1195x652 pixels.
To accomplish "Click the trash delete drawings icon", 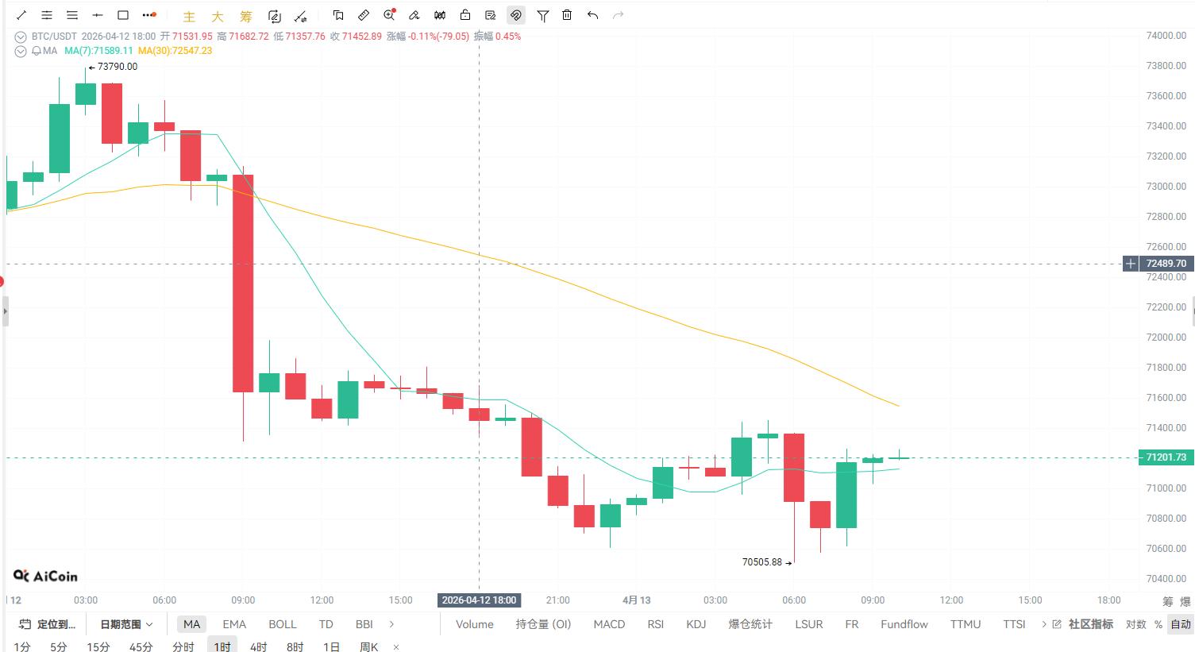I will click(567, 15).
